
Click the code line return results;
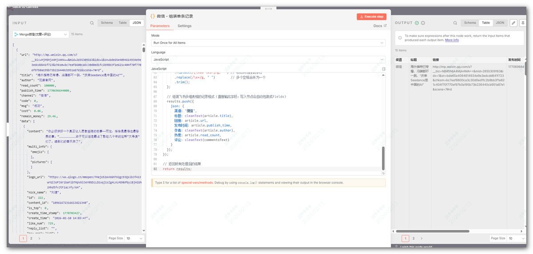click(x=177, y=169)
